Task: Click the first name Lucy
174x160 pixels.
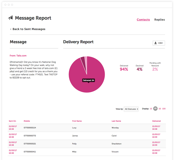Action: [74, 128]
